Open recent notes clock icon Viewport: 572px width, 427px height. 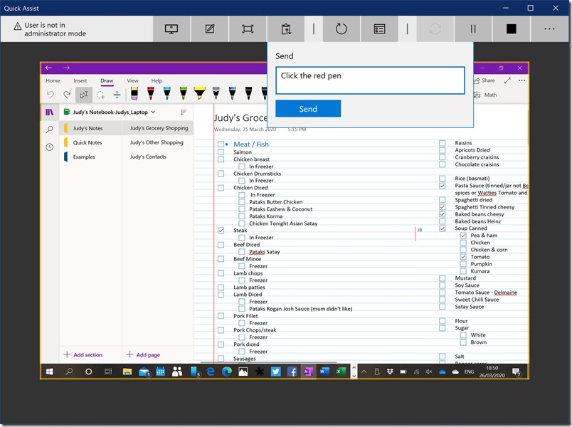coord(49,147)
